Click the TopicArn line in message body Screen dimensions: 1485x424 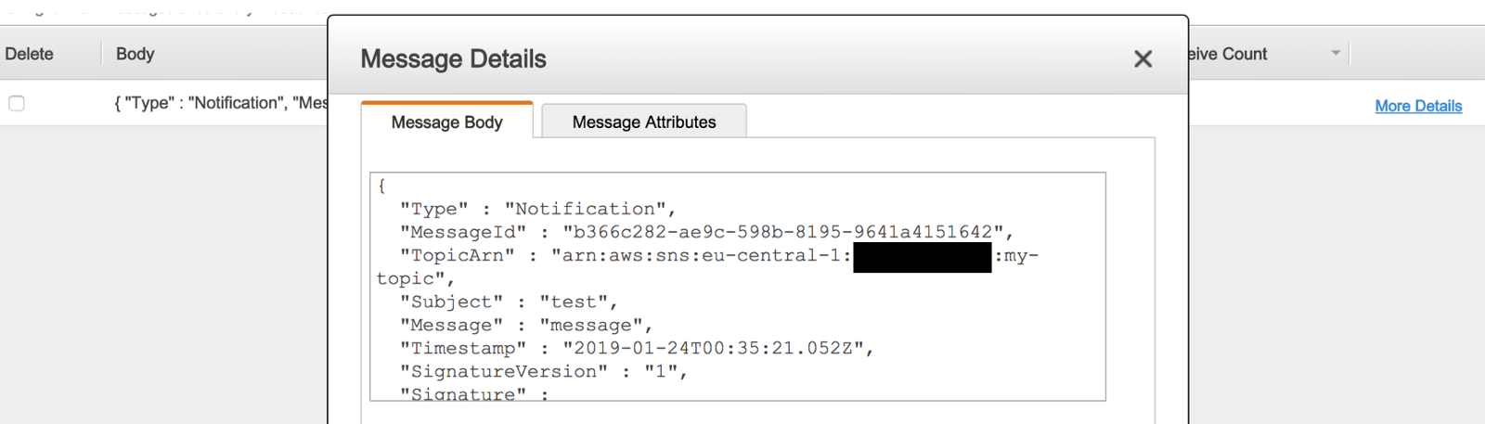tap(624, 255)
